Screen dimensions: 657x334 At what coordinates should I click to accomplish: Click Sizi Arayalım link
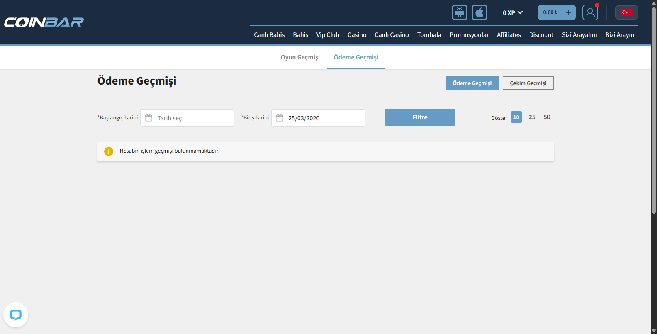(x=579, y=35)
